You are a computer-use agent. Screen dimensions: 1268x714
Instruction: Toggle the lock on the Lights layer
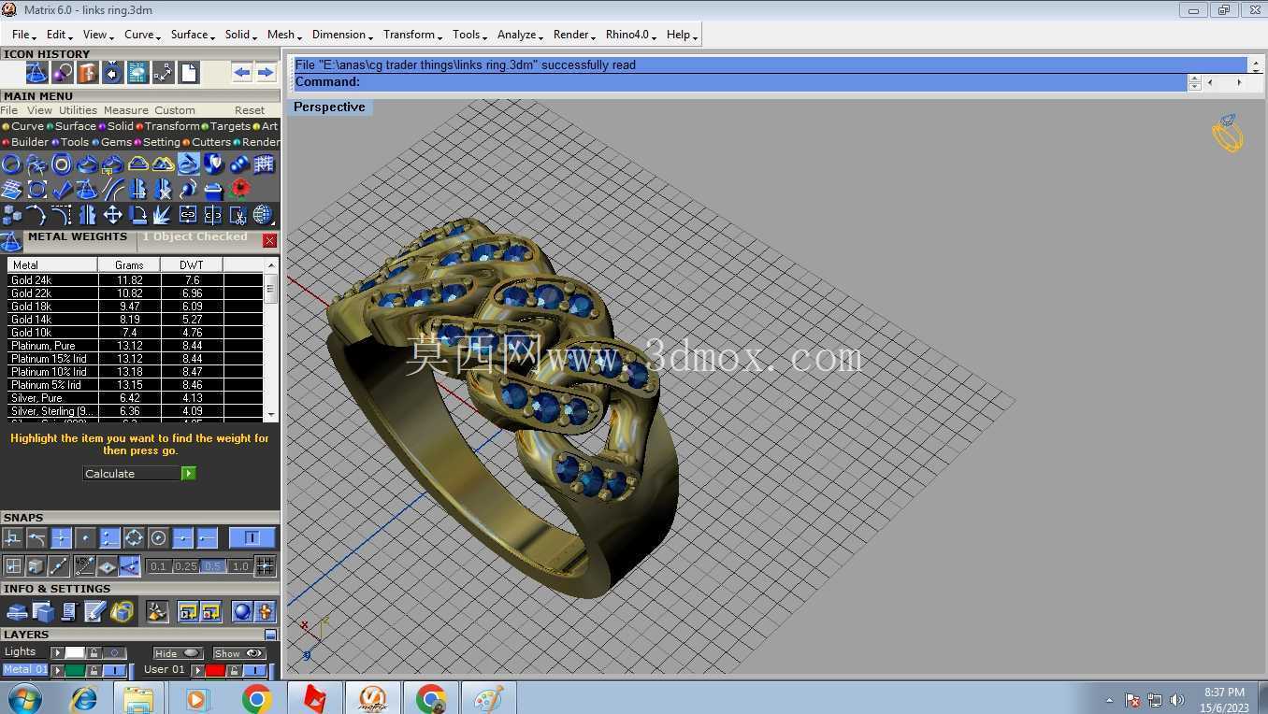[94, 652]
